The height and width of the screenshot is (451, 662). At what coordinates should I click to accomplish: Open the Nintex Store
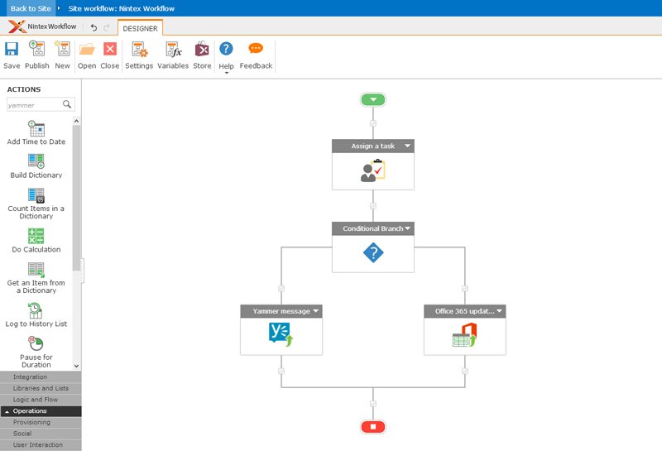coord(202,55)
